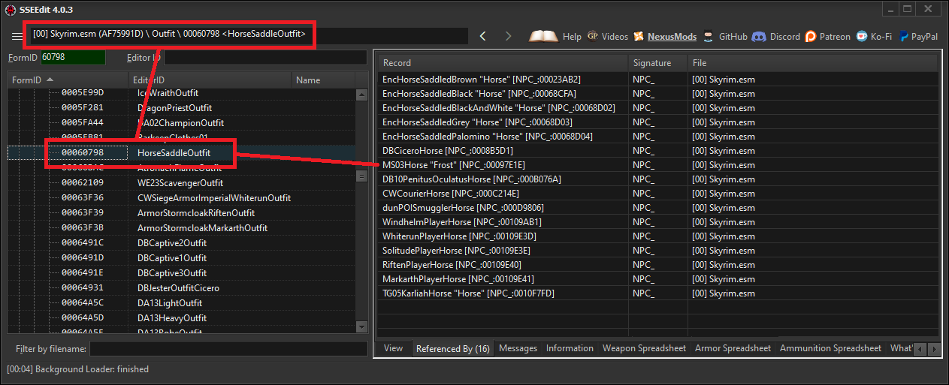Open the Armor Spreadsheet tab
949x385 pixels.
click(x=733, y=348)
